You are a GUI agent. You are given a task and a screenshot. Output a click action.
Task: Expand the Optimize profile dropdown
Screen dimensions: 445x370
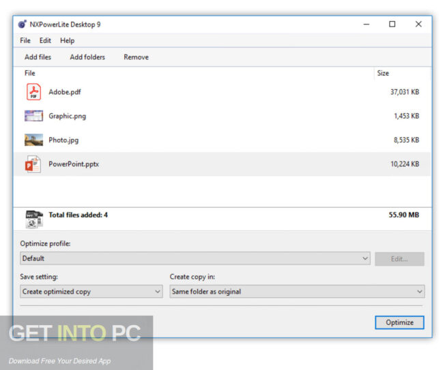pyautogui.click(x=195, y=258)
